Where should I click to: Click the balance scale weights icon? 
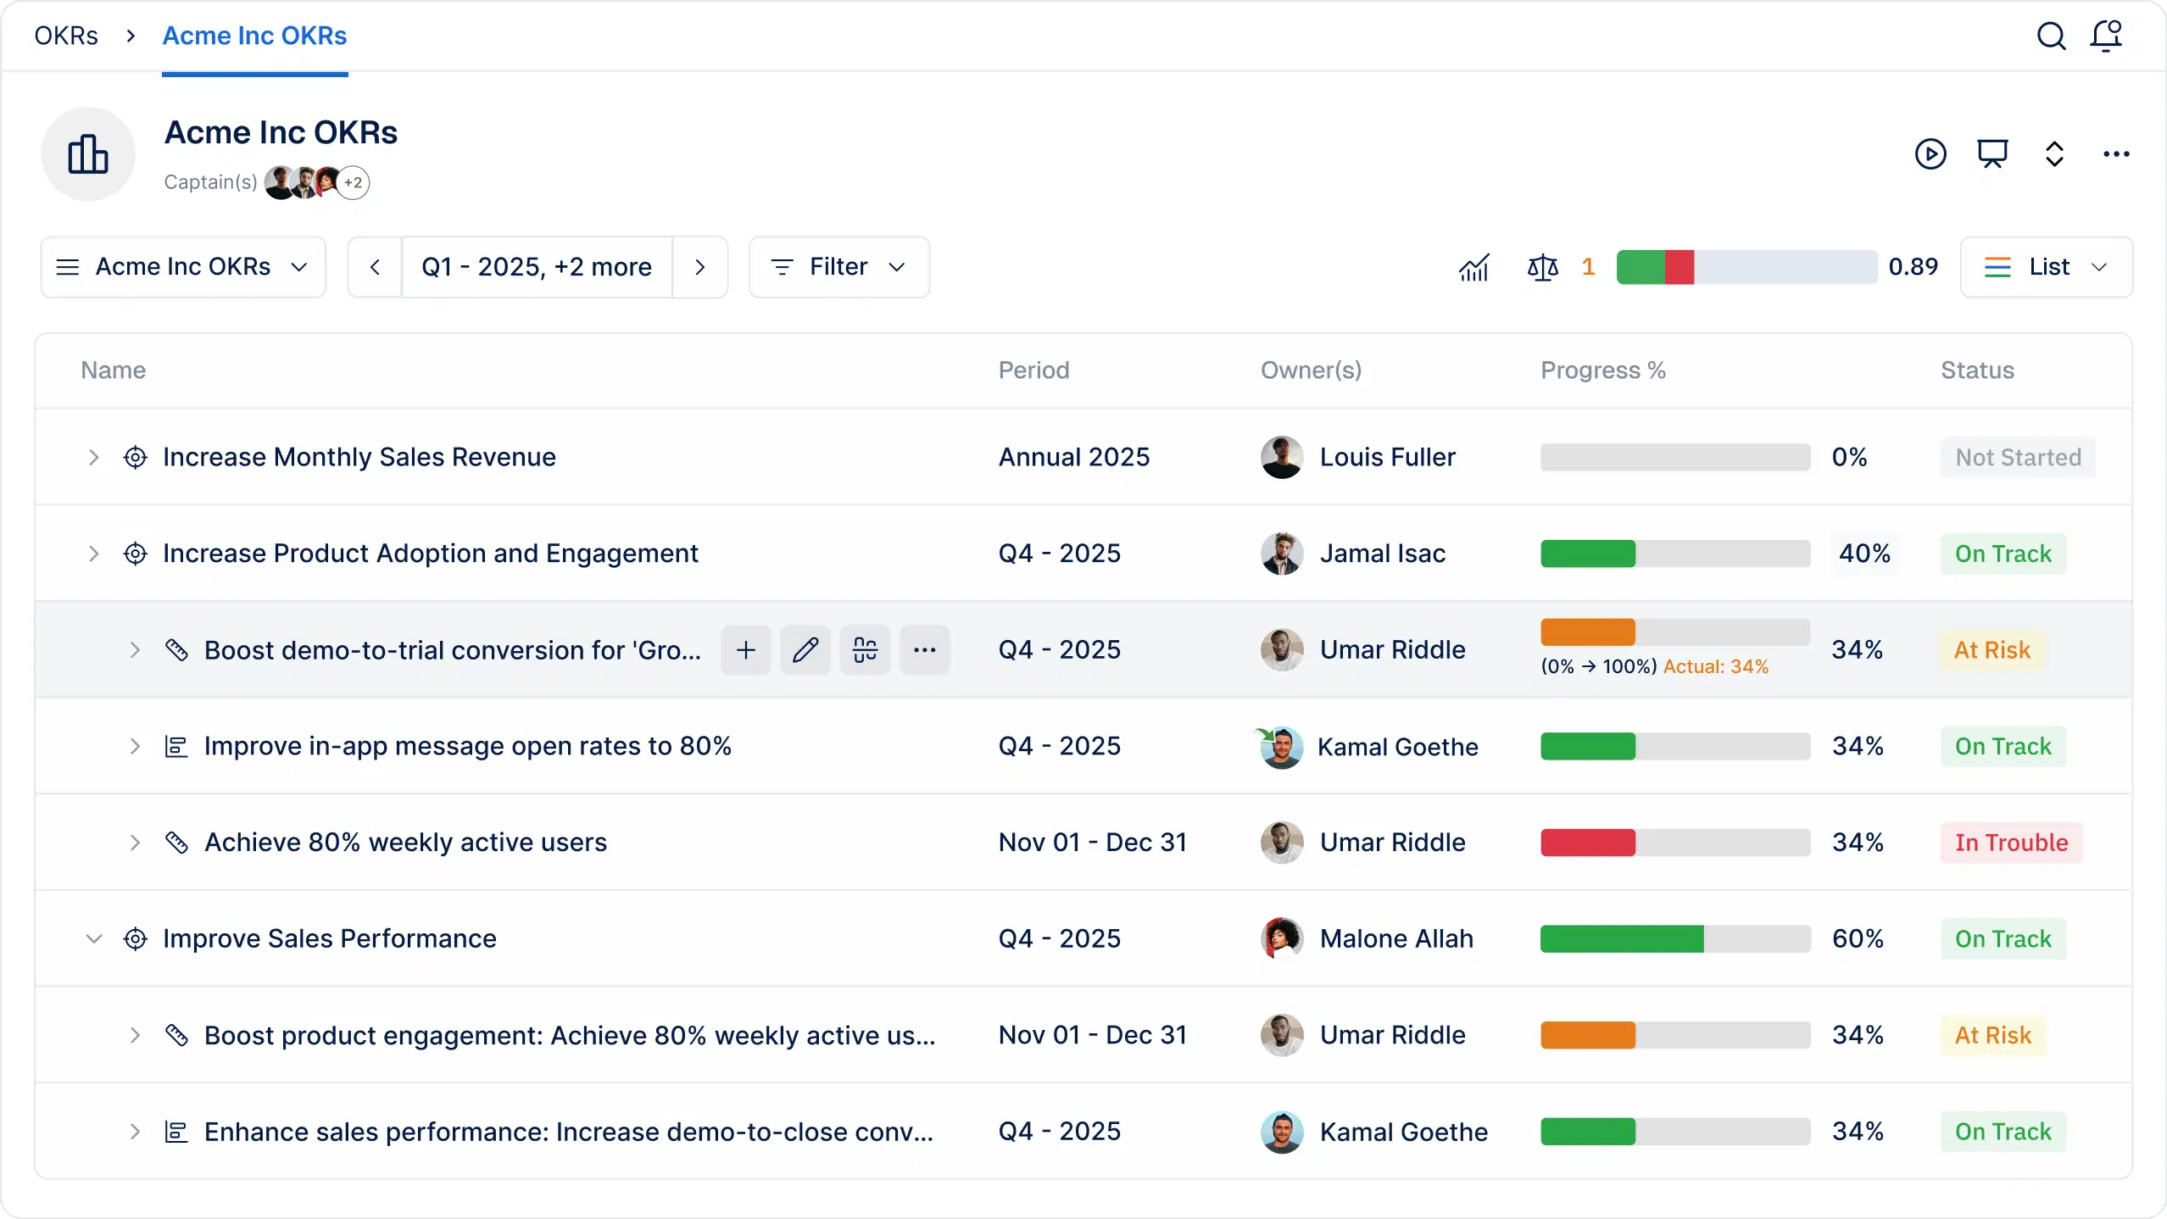[x=1542, y=268]
